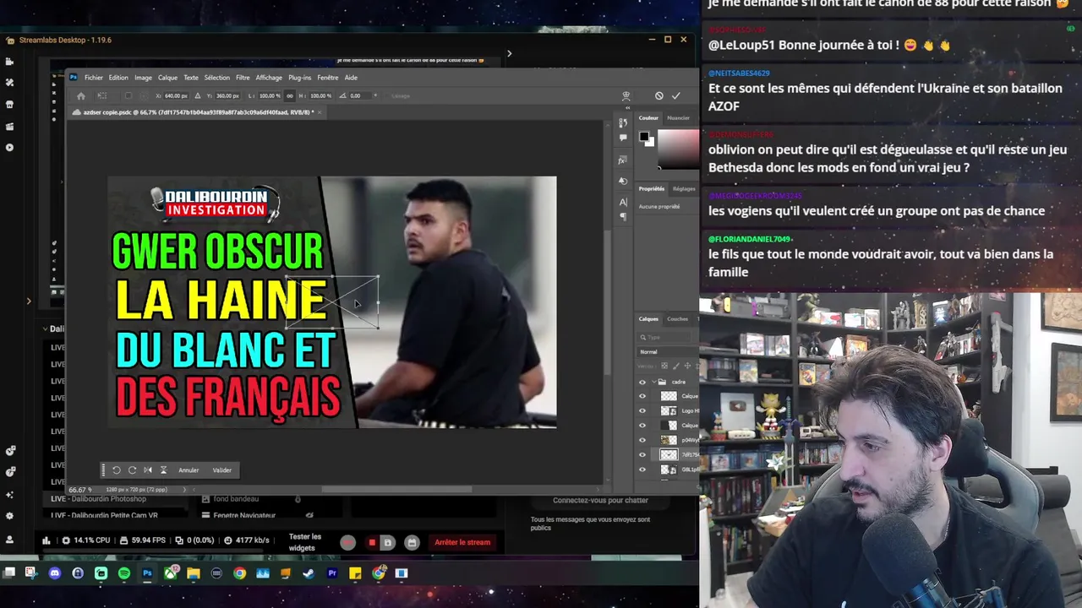Switch to the Réglages tab
Viewport: 1082px width, 608px height.
click(684, 189)
